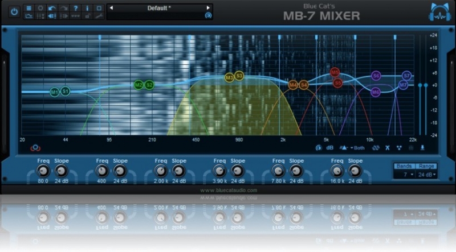This screenshot has width=456, height=252.
Task: Select the M1 band handle
Action: (54, 92)
